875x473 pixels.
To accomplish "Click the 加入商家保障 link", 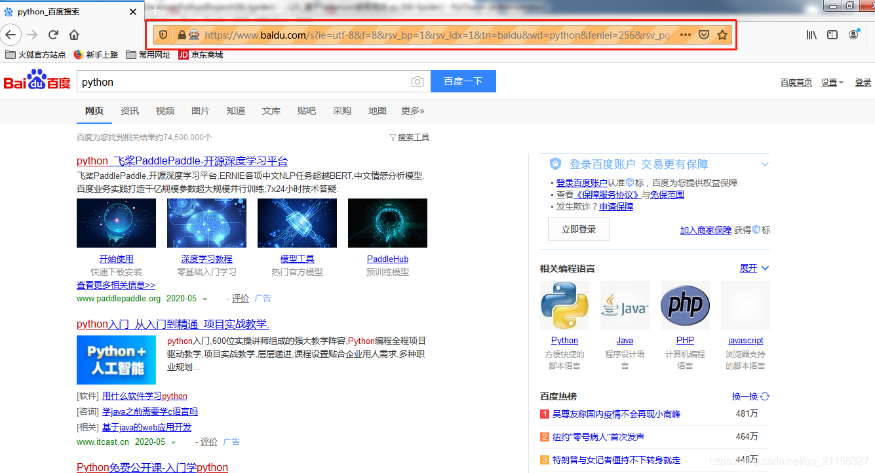I will coord(706,230).
